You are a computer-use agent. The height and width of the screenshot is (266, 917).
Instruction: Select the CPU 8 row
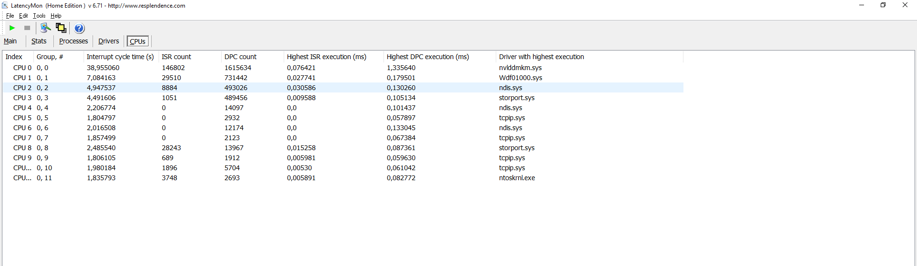coord(22,148)
